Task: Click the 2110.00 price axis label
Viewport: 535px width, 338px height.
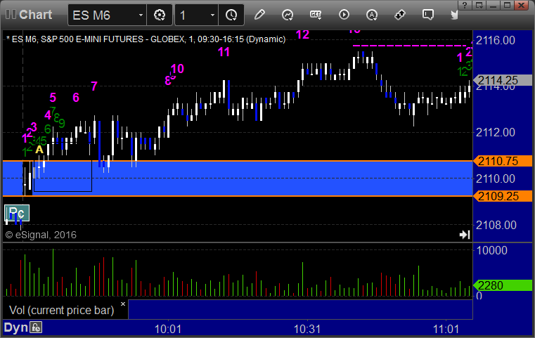Action: (x=496, y=178)
